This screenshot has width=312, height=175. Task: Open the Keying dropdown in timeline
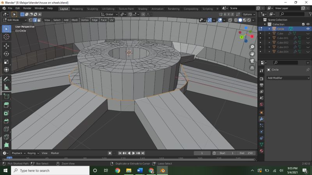click(x=33, y=153)
